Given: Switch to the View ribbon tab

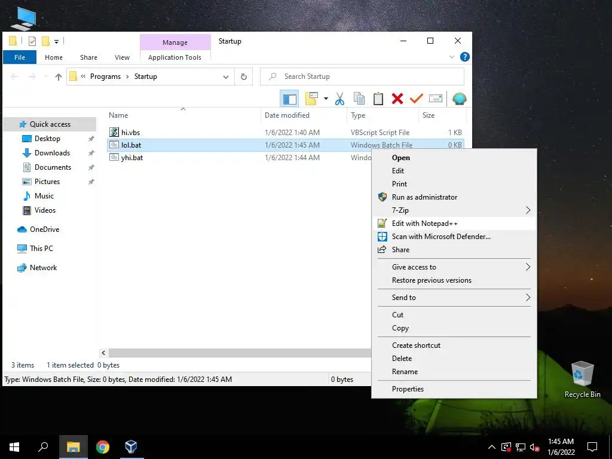Looking at the screenshot, I should [x=122, y=57].
